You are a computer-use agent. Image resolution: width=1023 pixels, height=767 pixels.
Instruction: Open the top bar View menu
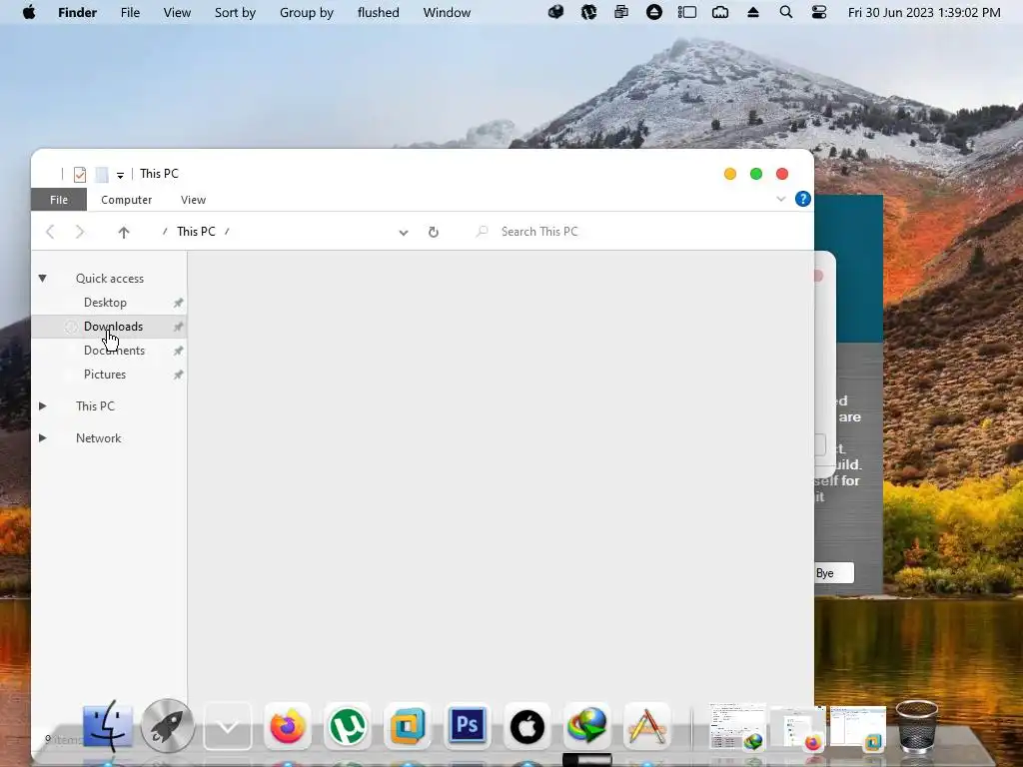177,12
